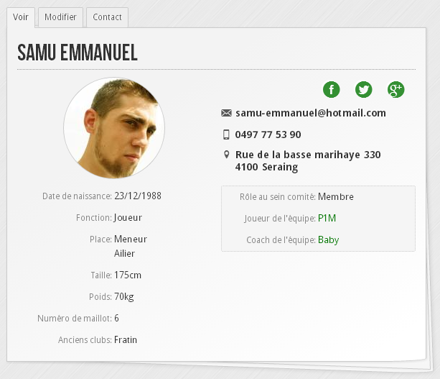
Task: Click the envelope email icon
Action: [226, 113]
